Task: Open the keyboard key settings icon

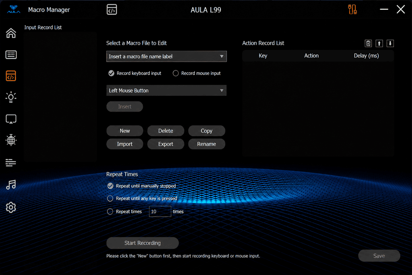Action: 11,55
